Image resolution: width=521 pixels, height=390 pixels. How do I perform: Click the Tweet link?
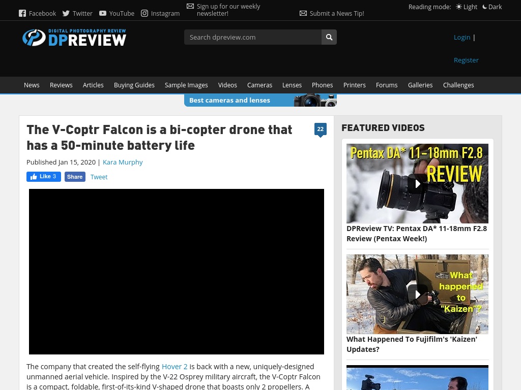tap(99, 177)
